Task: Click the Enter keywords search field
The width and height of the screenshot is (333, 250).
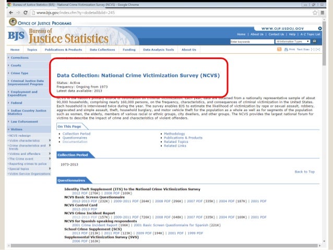Action: pyautogui.click(x=252, y=42)
